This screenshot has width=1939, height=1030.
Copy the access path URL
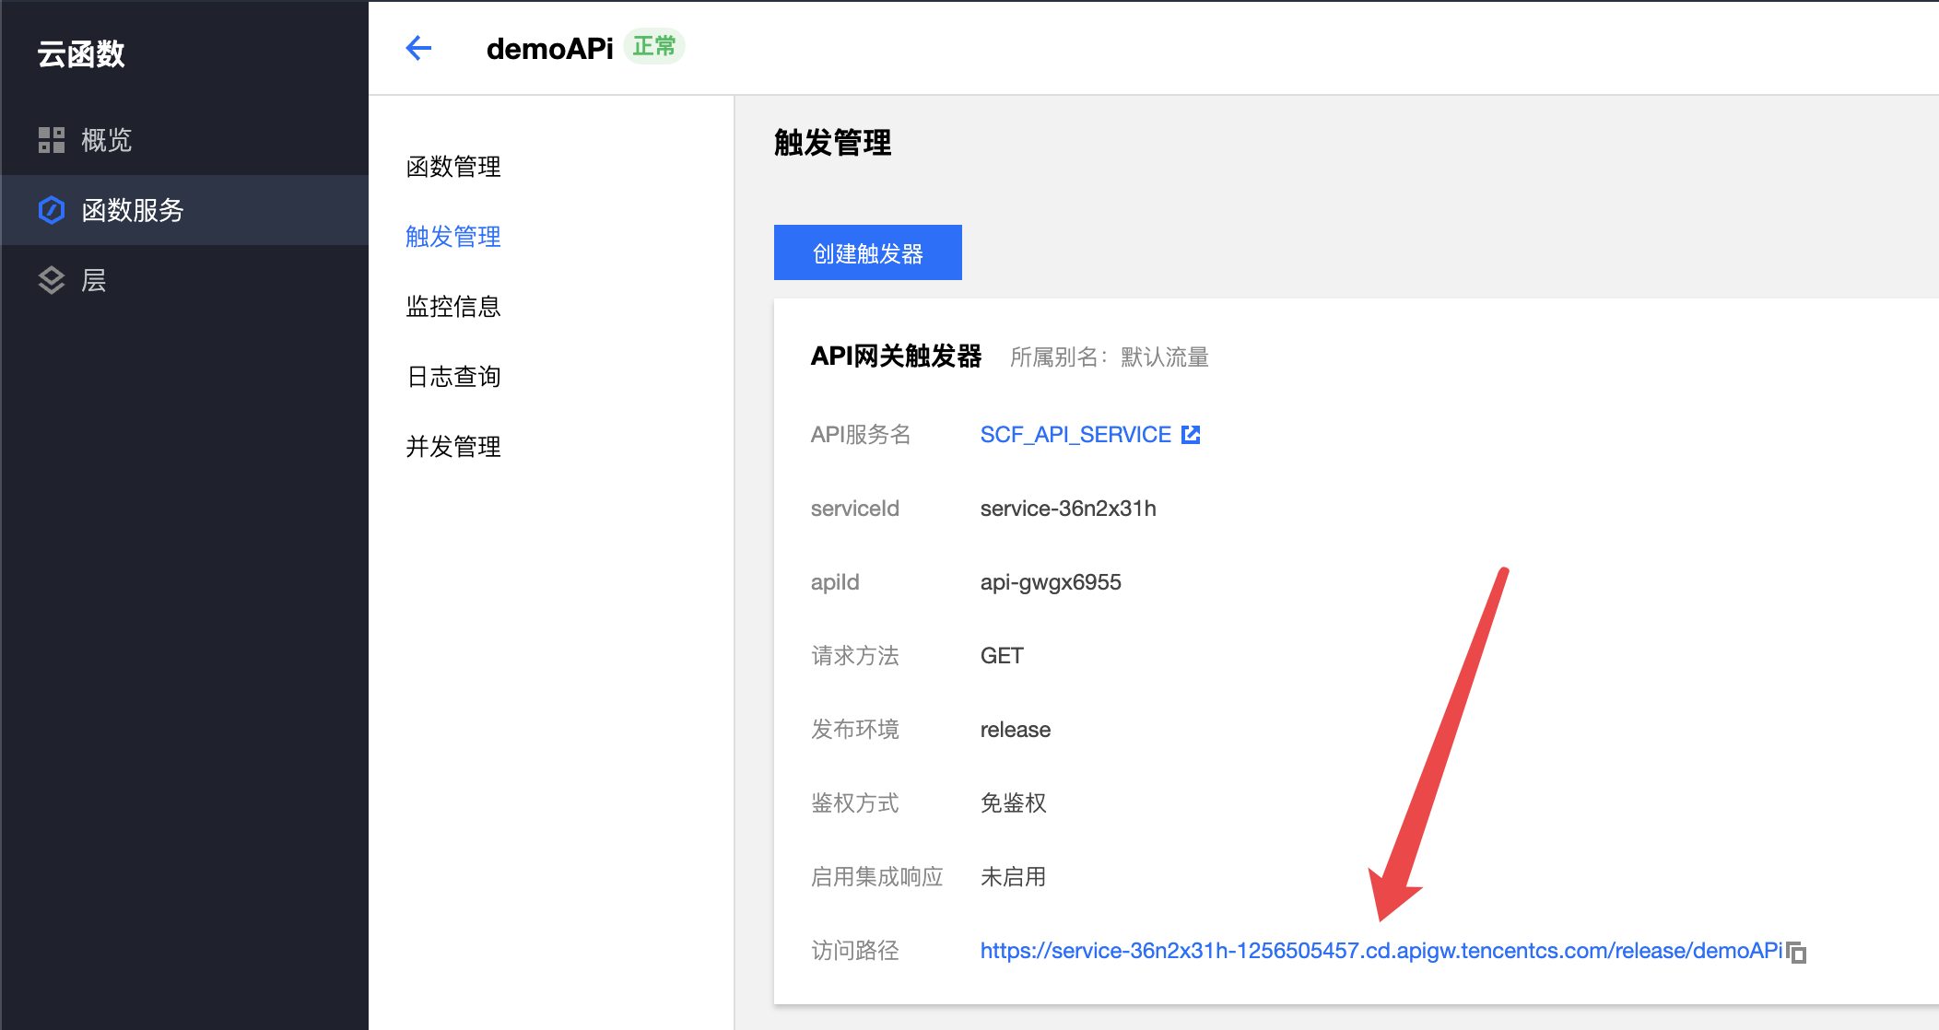point(1796,952)
